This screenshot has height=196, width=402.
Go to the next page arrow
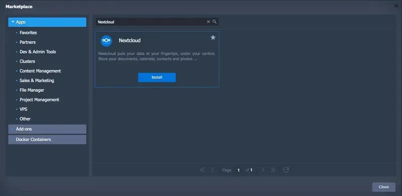pos(262,170)
